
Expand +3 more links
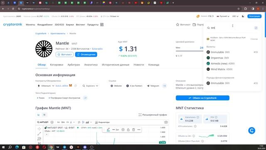click(165, 86)
